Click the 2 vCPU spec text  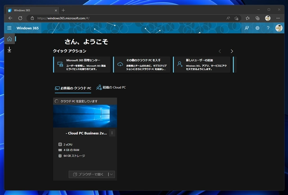68,145
